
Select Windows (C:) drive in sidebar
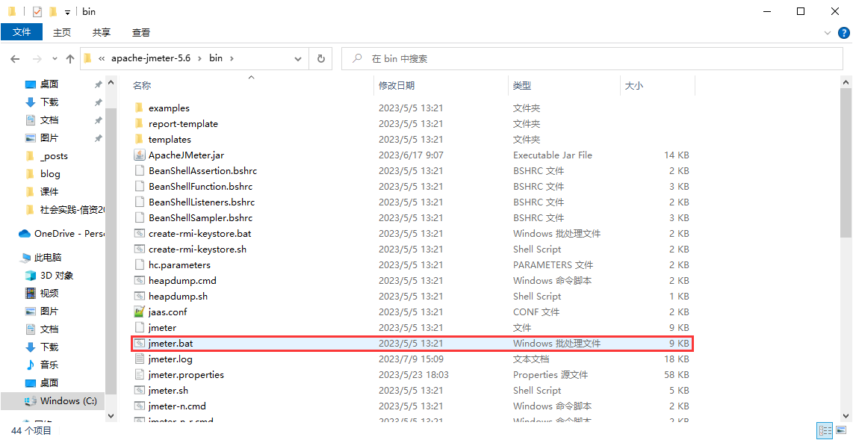tap(68, 401)
